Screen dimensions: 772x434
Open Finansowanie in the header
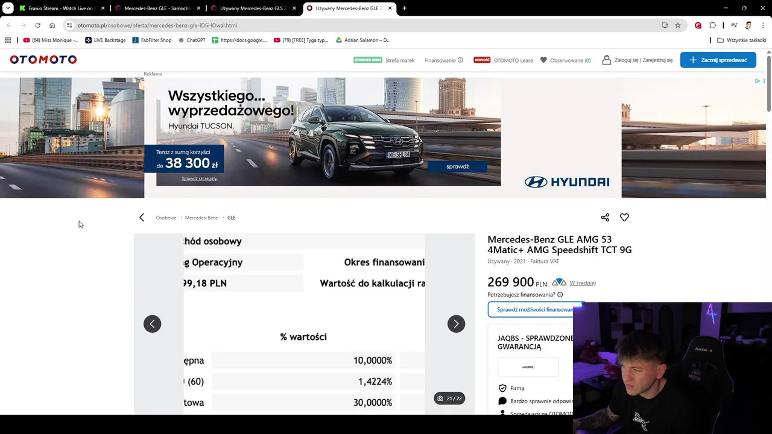coord(440,60)
